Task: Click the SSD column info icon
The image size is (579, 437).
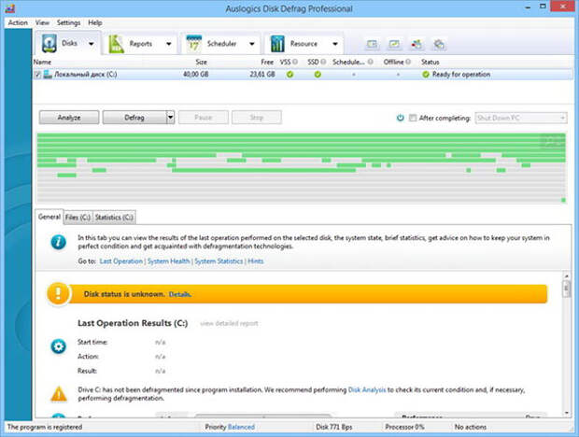Action: 323,62
